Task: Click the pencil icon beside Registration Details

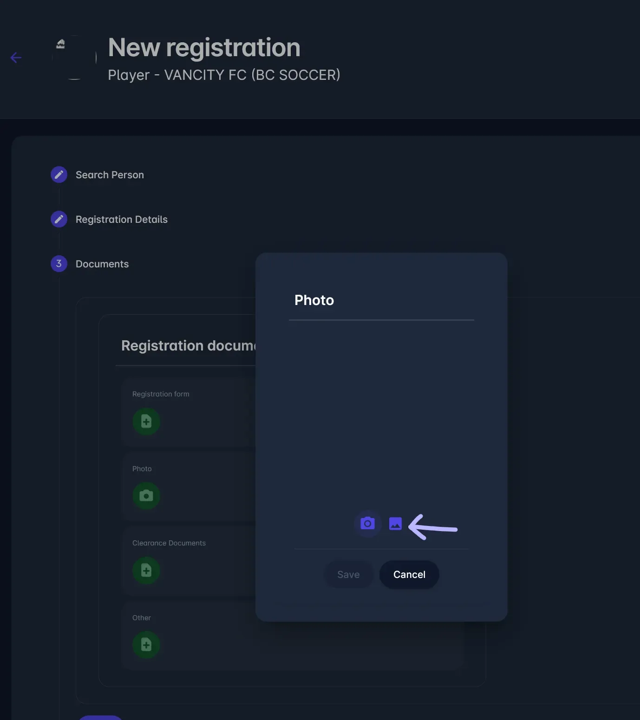Action: (59, 219)
